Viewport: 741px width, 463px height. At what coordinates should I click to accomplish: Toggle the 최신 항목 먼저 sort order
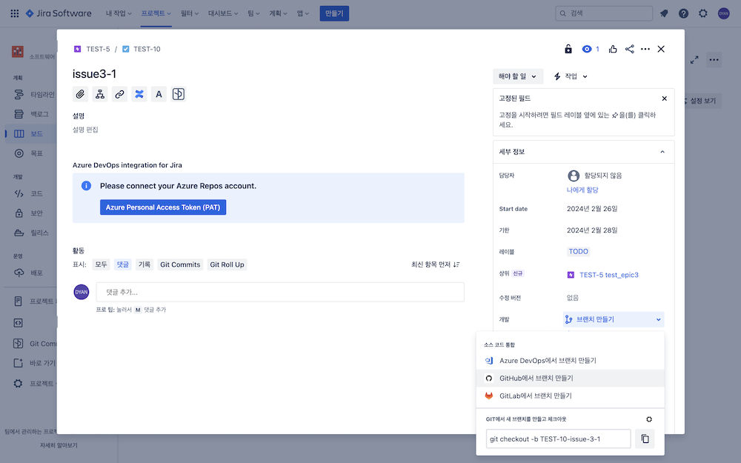coord(435,264)
